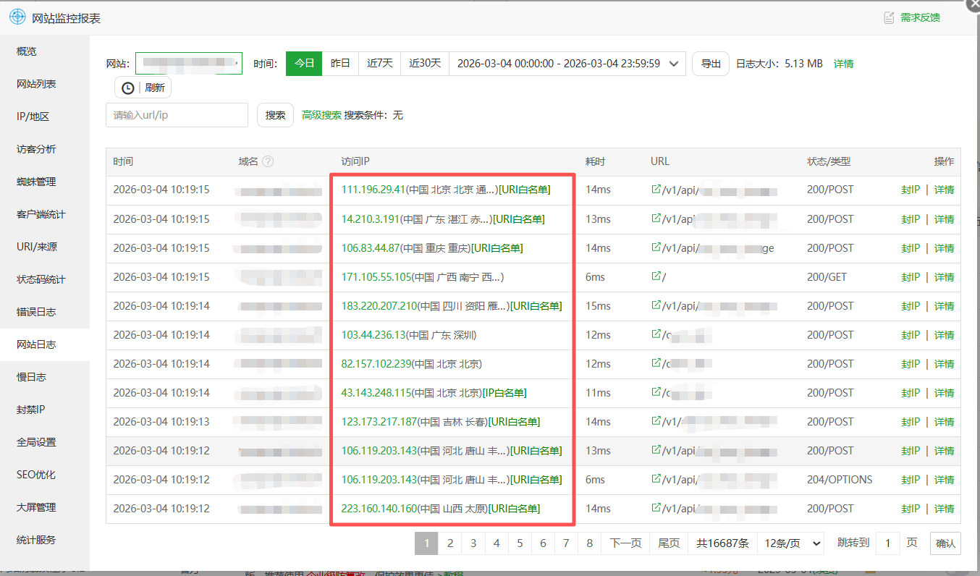Image resolution: width=980 pixels, height=576 pixels.
Task: Expand the date range dropdown
Action: point(674,64)
